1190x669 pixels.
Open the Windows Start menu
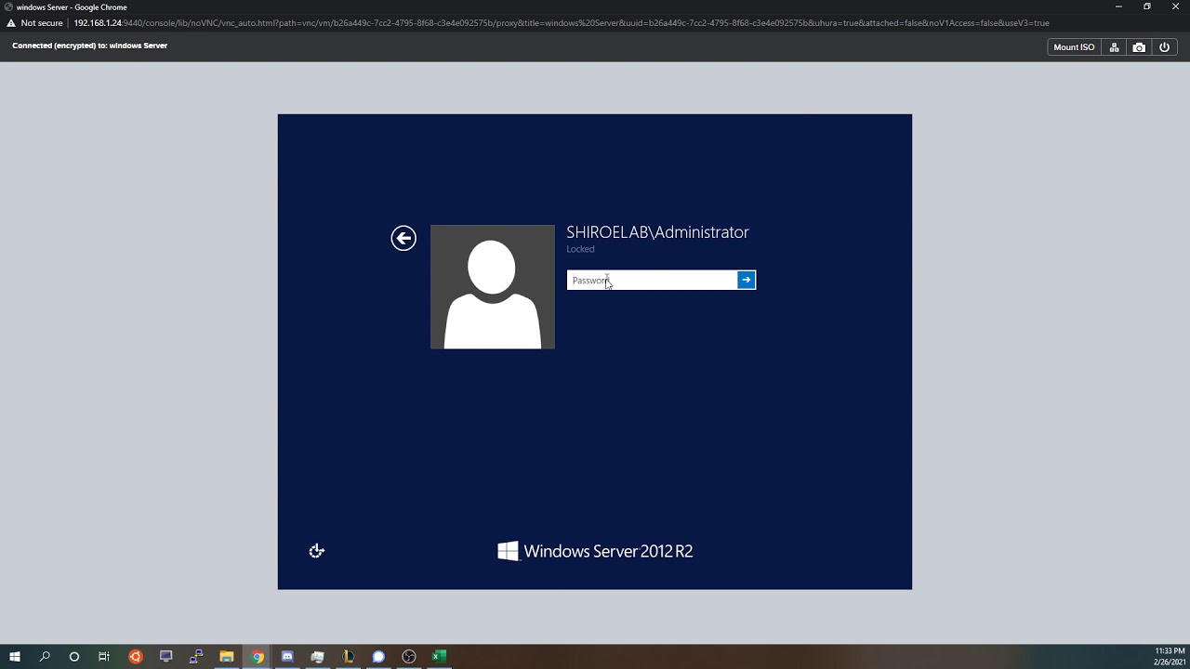(x=15, y=657)
